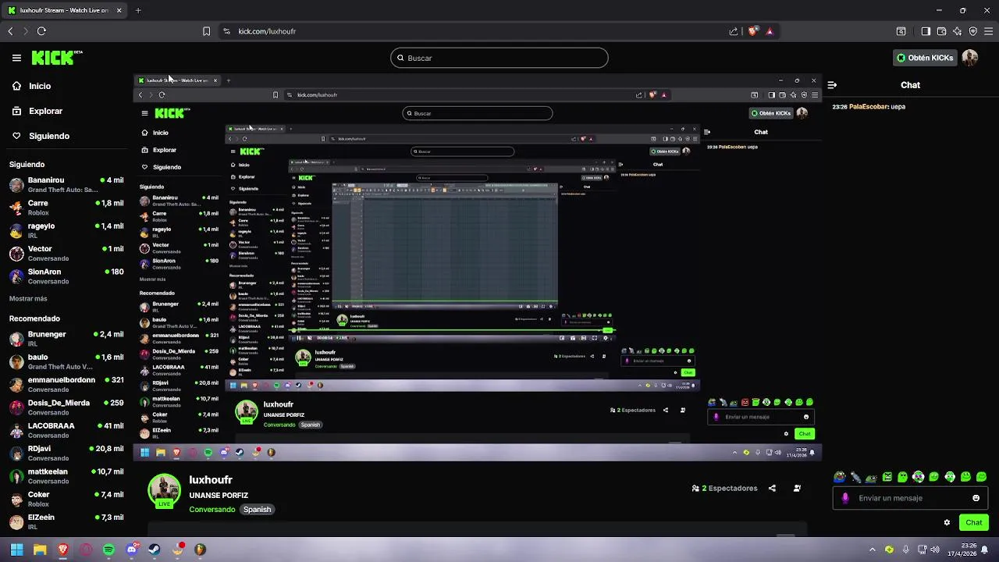Open the Brave main menu icon
This screenshot has height=562, width=999.
pos(989,31)
